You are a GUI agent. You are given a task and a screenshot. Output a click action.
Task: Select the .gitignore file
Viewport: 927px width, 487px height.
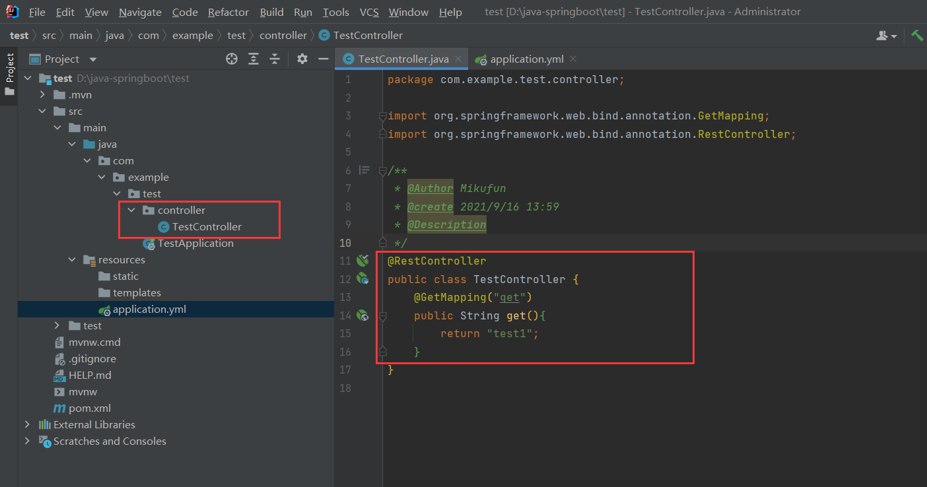85,358
